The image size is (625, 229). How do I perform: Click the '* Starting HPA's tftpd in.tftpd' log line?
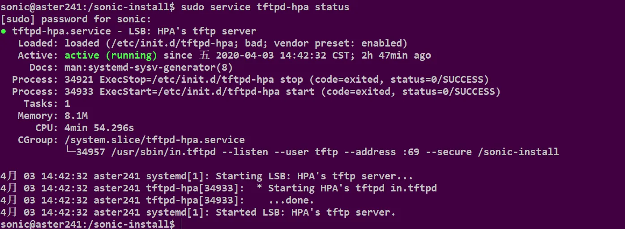click(x=347, y=188)
